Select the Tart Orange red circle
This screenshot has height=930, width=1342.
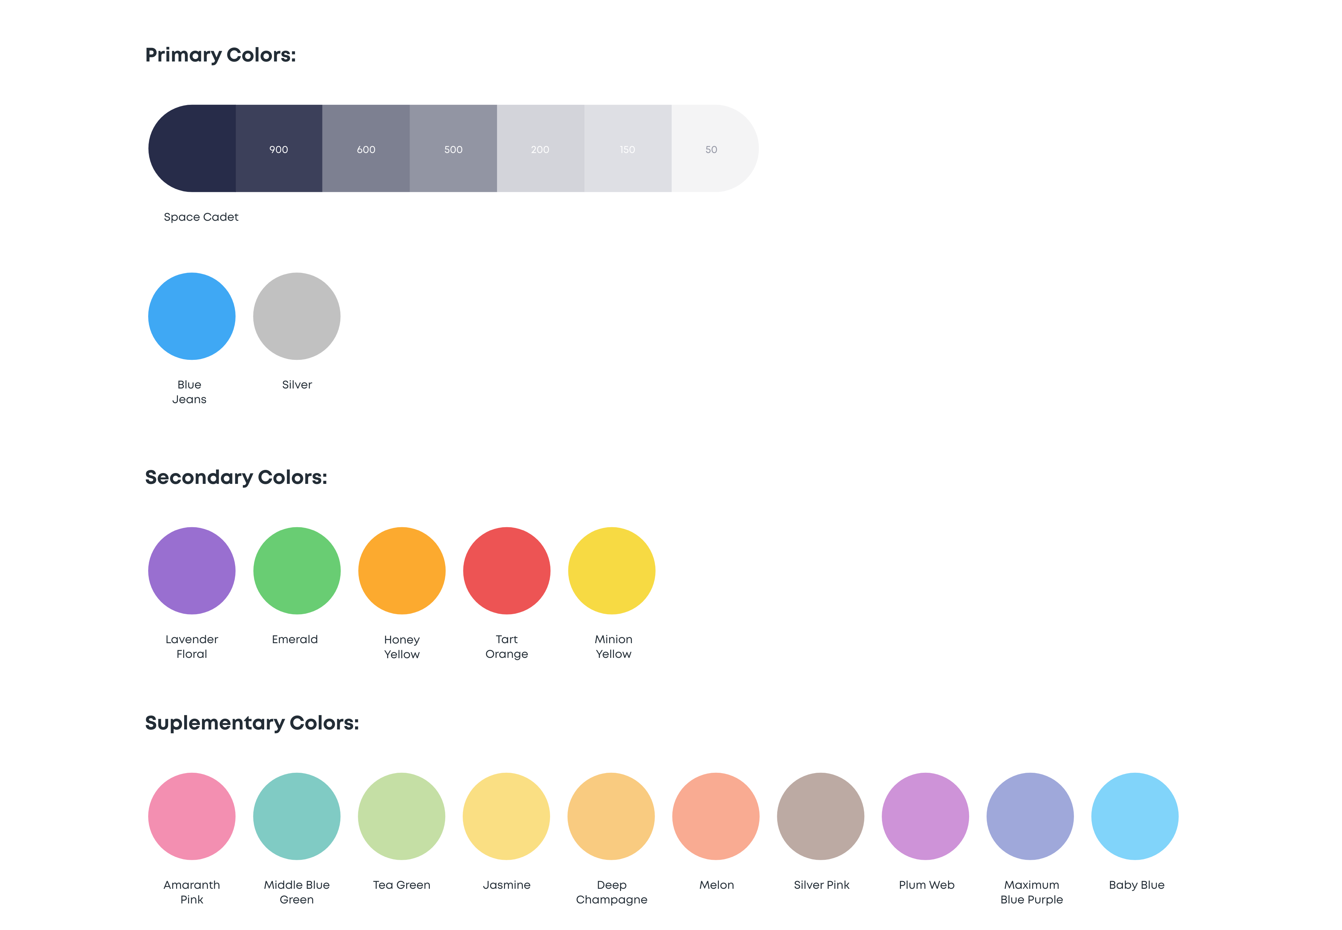[x=507, y=571]
